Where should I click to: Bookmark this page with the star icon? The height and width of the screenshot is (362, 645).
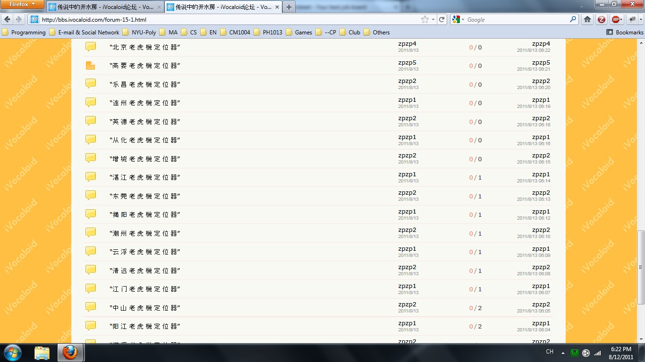pyautogui.click(x=425, y=19)
